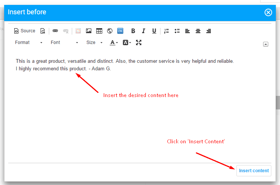Maximize the editor with fullscreen icon
Screen dimensions: 280x185
[139, 42]
